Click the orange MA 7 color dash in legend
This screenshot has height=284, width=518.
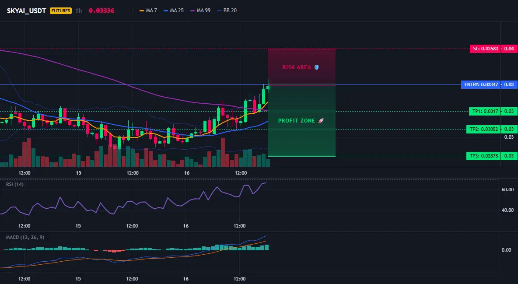[142, 11]
